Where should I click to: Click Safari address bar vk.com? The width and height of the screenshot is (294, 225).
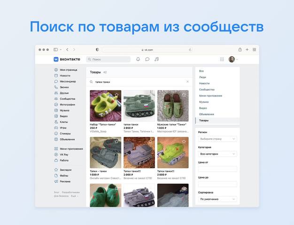coord(147,50)
